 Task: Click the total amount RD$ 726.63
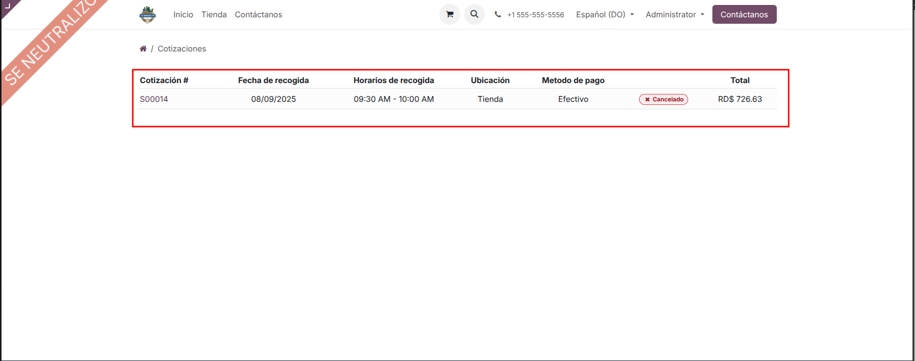(740, 99)
